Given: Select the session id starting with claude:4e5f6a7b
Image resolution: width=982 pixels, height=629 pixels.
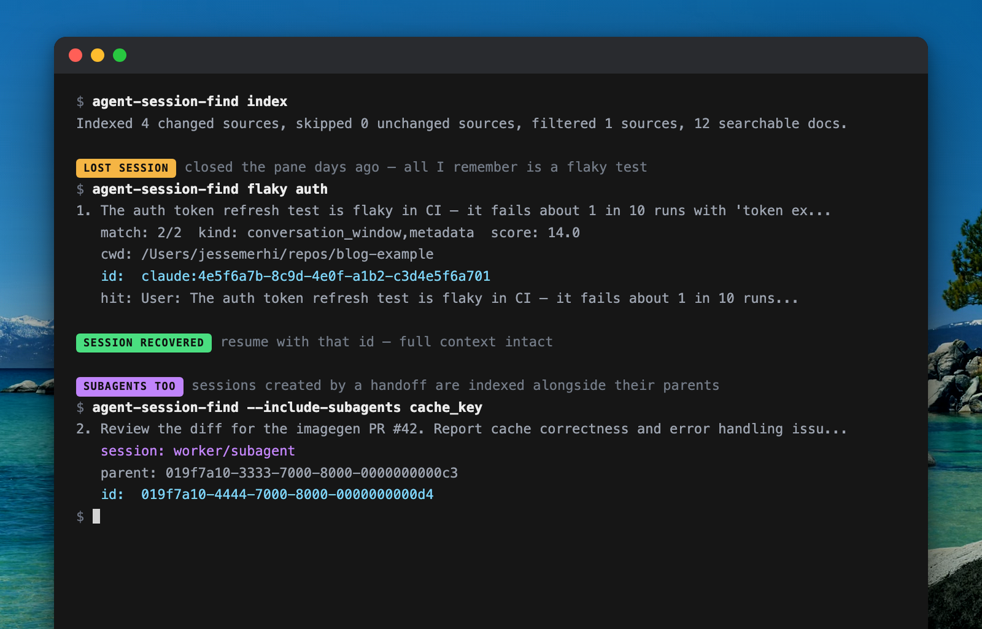Looking at the screenshot, I should point(316,276).
